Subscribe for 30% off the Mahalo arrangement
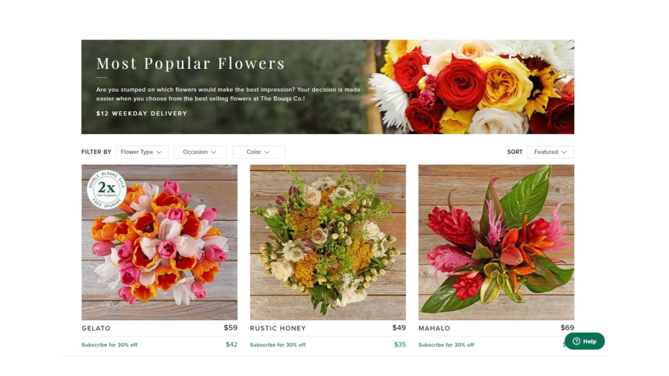669x376 pixels. pos(446,345)
